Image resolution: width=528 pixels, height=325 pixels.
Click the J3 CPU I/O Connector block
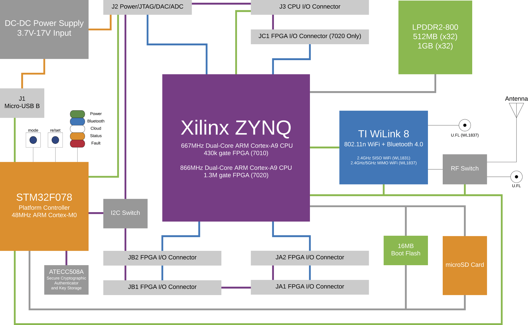pyautogui.click(x=310, y=7)
